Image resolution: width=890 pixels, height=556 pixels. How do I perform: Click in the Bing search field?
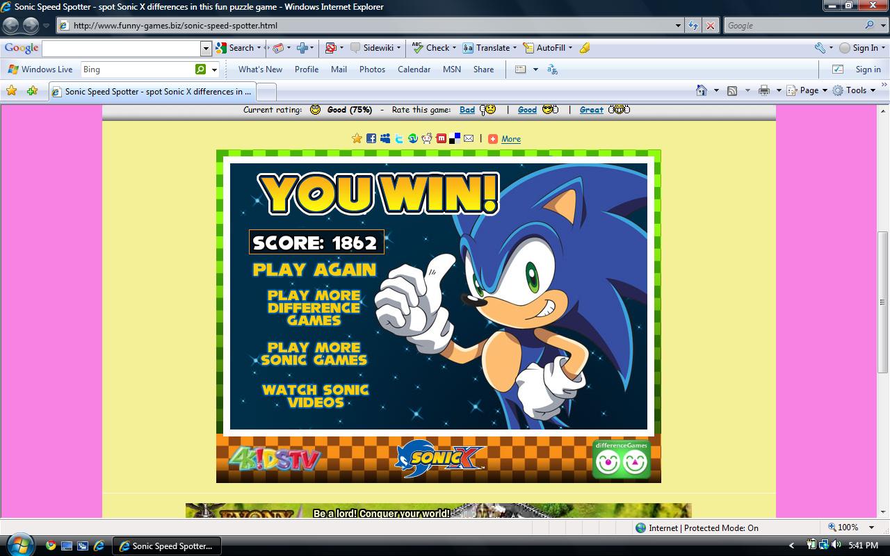point(137,69)
